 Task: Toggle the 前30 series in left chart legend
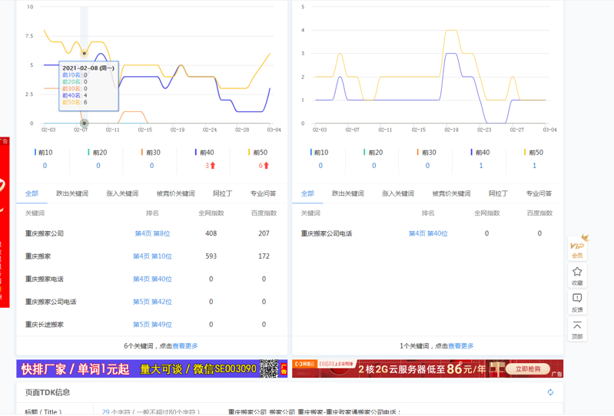pyautogui.click(x=151, y=153)
